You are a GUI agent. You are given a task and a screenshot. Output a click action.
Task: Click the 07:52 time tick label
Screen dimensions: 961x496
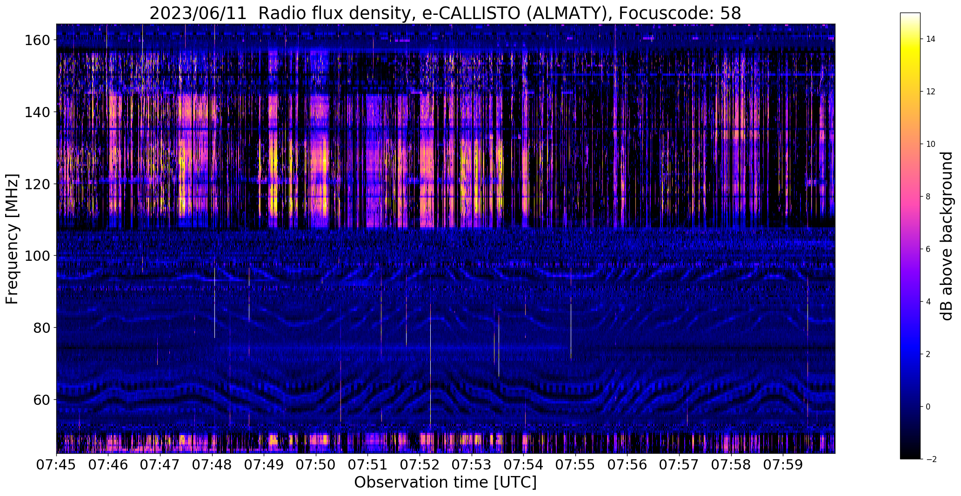click(420, 465)
